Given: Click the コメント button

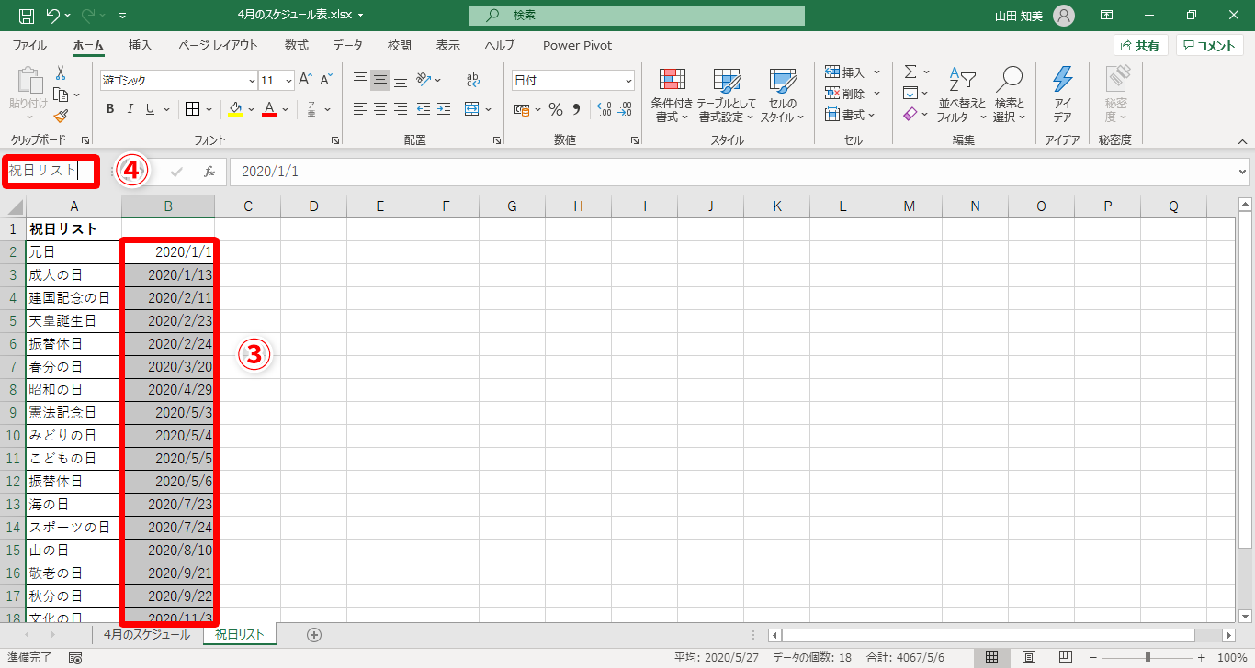Looking at the screenshot, I should click(1209, 45).
